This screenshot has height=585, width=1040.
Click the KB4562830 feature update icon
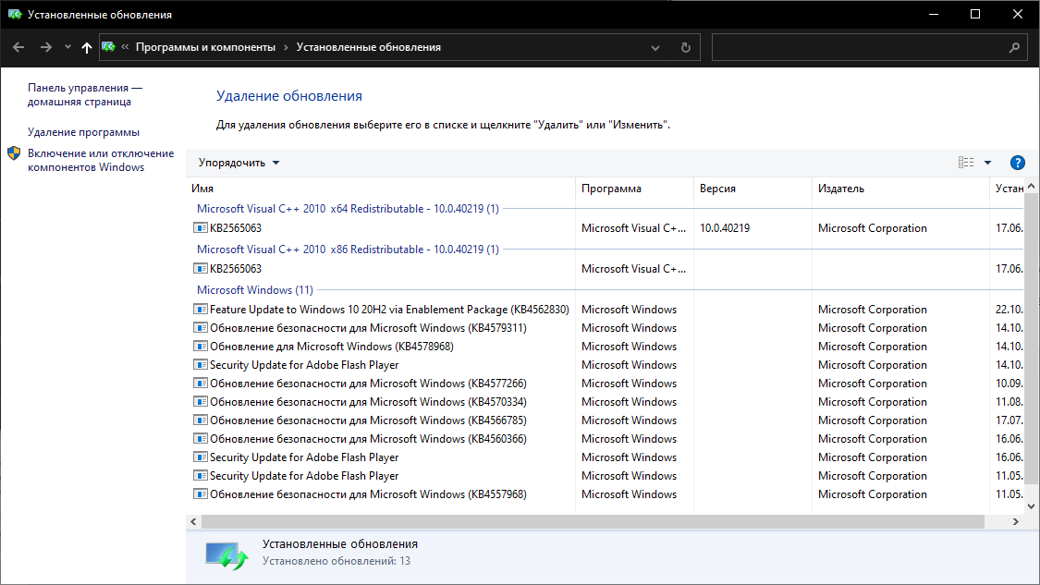tap(201, 310)
